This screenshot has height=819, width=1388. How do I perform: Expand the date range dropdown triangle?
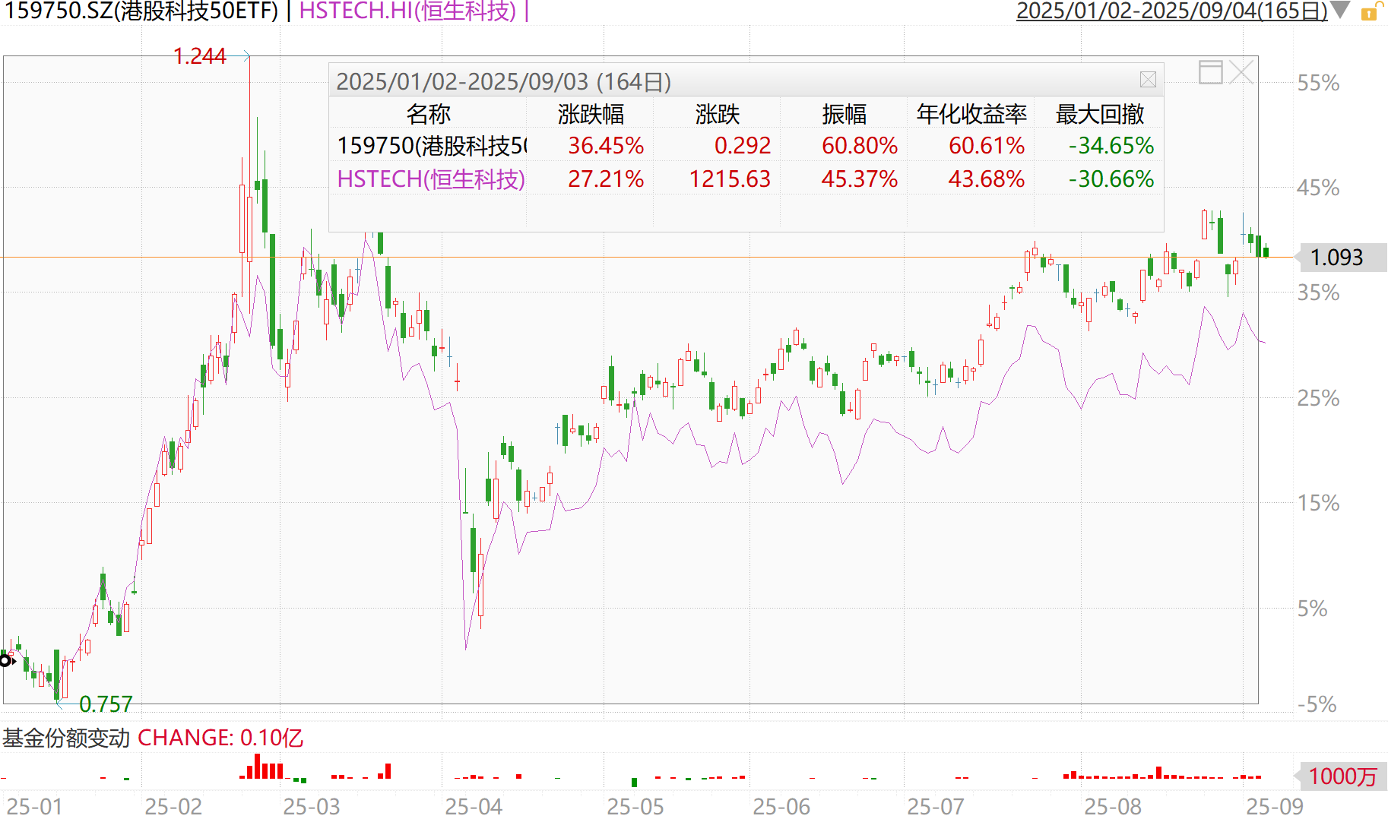pyautogui.click(x=1340, y=11)
